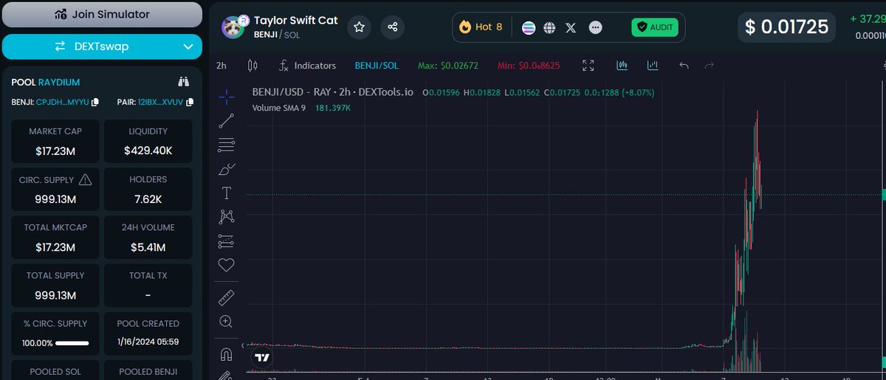Click the BENJI/USD chart legend title
886x380 pixels.
(333, 93)
